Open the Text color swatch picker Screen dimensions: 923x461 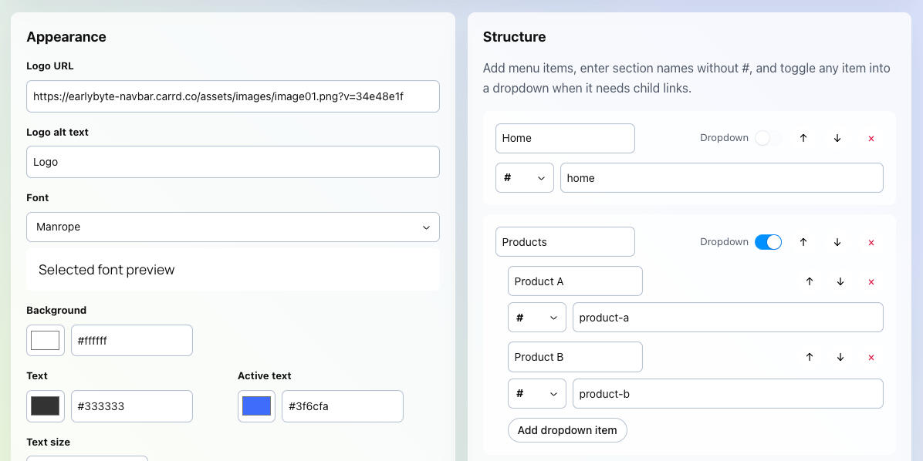point(46,406)
